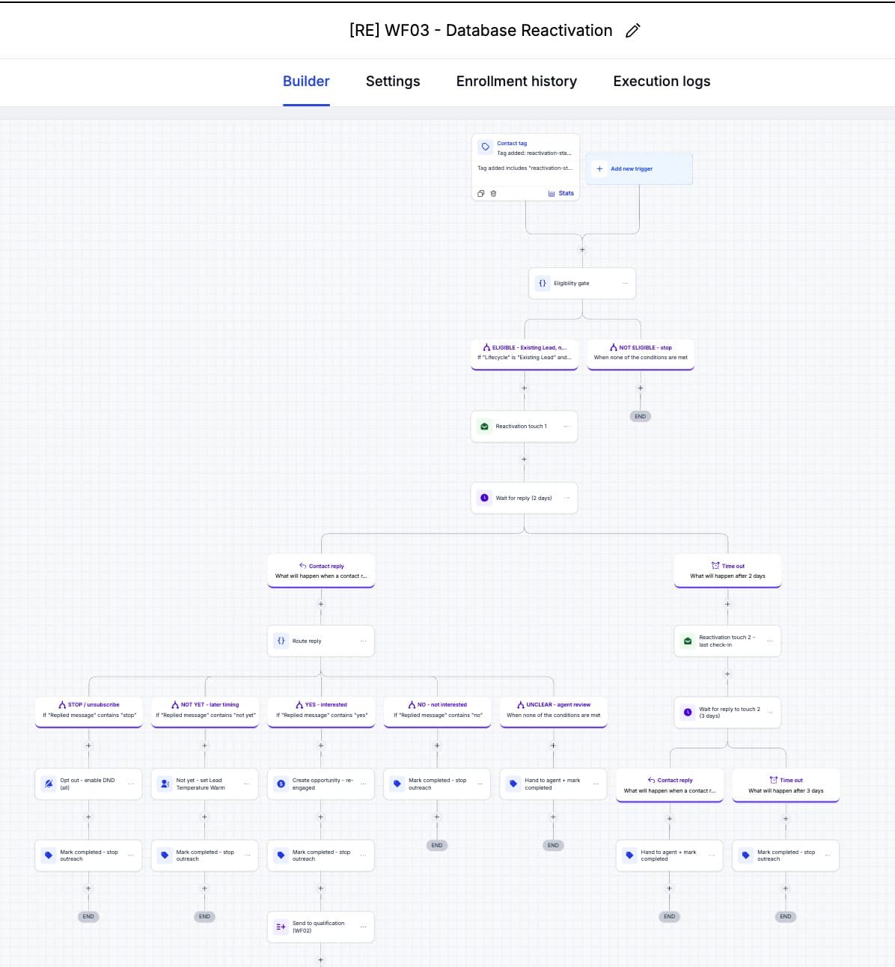This screenshot has width=895, height=967.
Task: Click Route reply braces icon
Action: pos(281,641)
